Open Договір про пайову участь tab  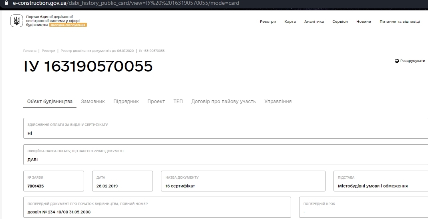pos(223,102)
